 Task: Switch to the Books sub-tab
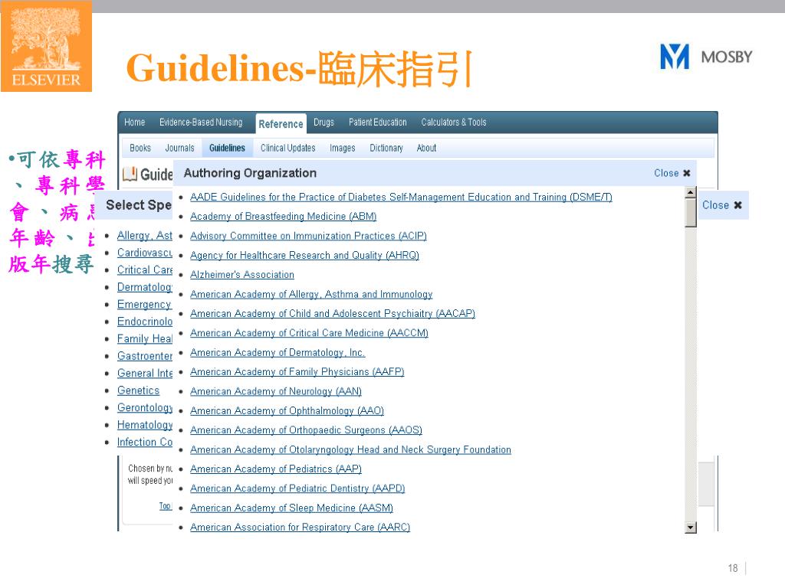coord(140,148)
